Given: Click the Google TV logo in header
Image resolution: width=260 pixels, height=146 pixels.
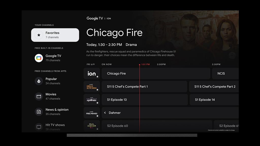Looking at the screenshot, I should click(x=95, y=18).
